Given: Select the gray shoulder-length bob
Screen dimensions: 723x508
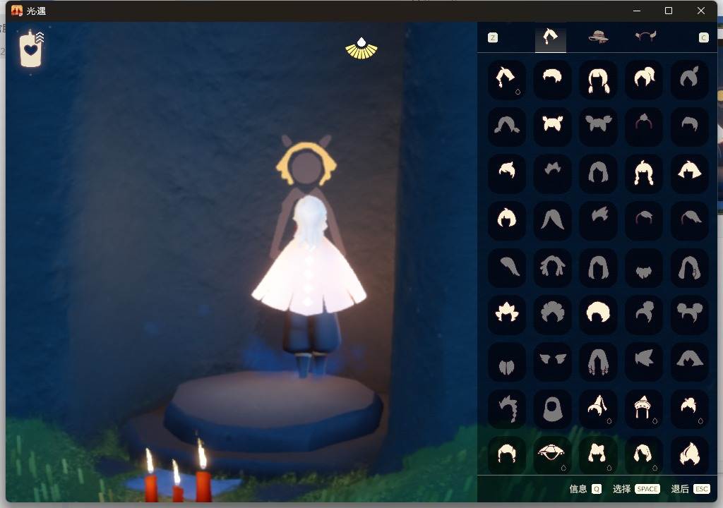Looking at the screenshot, I should (x=598, y=174).
